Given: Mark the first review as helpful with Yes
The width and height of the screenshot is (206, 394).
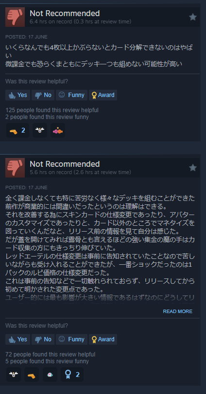Looking at the screenshot, I should (18, 95).
